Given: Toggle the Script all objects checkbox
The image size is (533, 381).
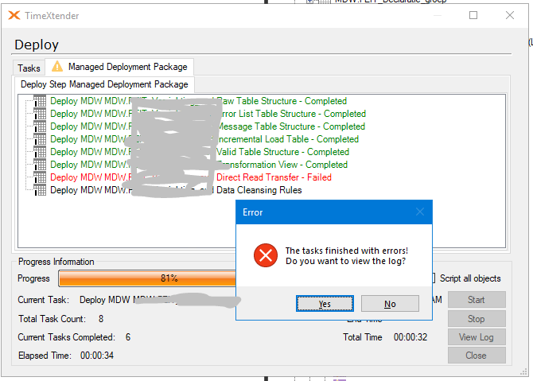Looking at the screenshot, I should pos(434,278).
